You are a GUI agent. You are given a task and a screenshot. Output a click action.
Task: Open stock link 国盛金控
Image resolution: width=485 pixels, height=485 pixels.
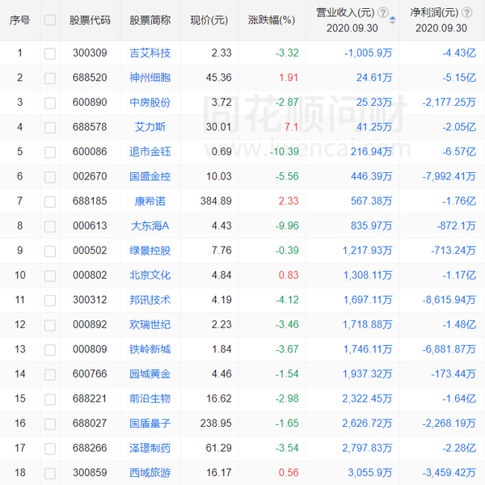pos(150,176)
